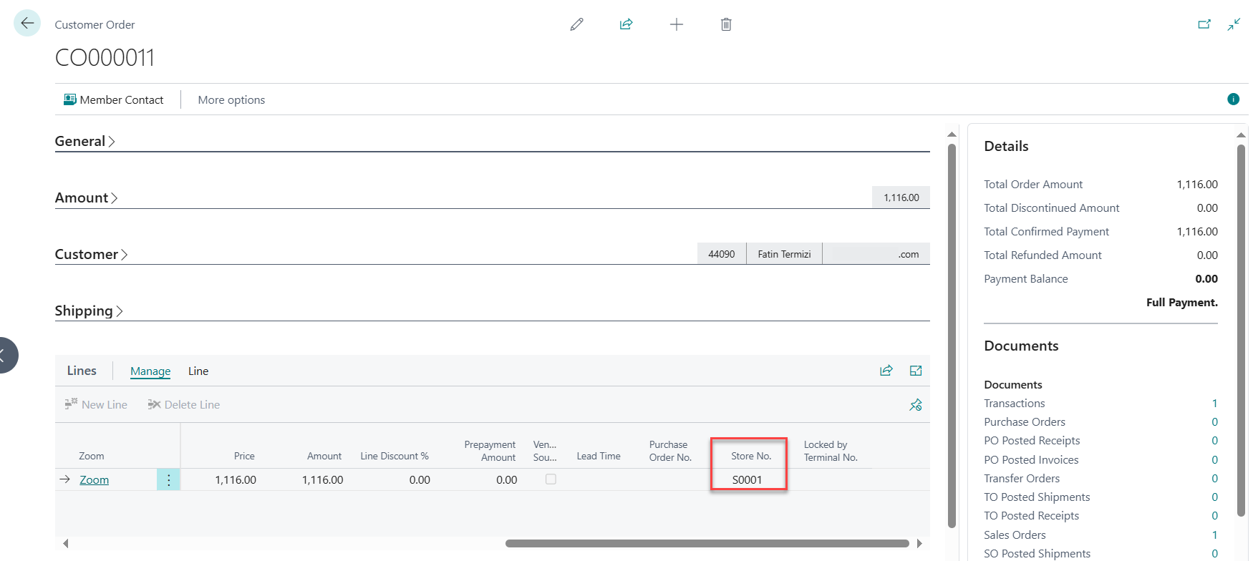Screen dimensions: 1253x561
Task: Click More options
Action: [x=231, y=100]
